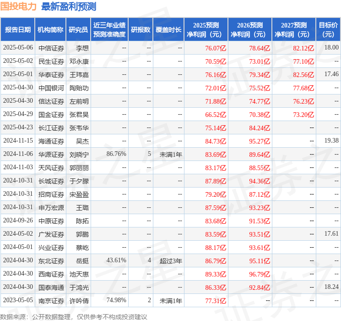Select the 中国银河 cell
The width and height of the screenshot is (341, 321).
51,88
